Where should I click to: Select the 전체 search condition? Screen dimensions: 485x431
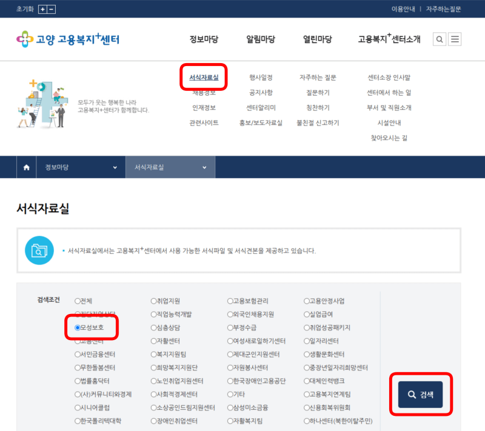click(78, 299)
